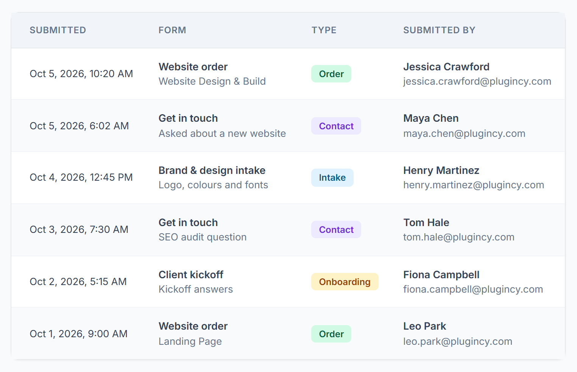Click fiona.campbell@plugincy.com email
The image size is (577, 372).
pos(473,289)
